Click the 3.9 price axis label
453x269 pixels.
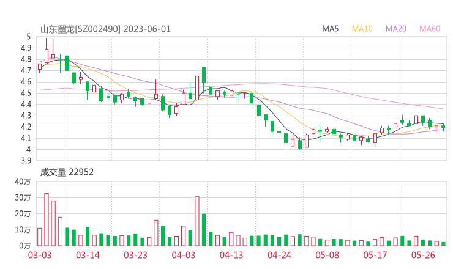(27, 161)
